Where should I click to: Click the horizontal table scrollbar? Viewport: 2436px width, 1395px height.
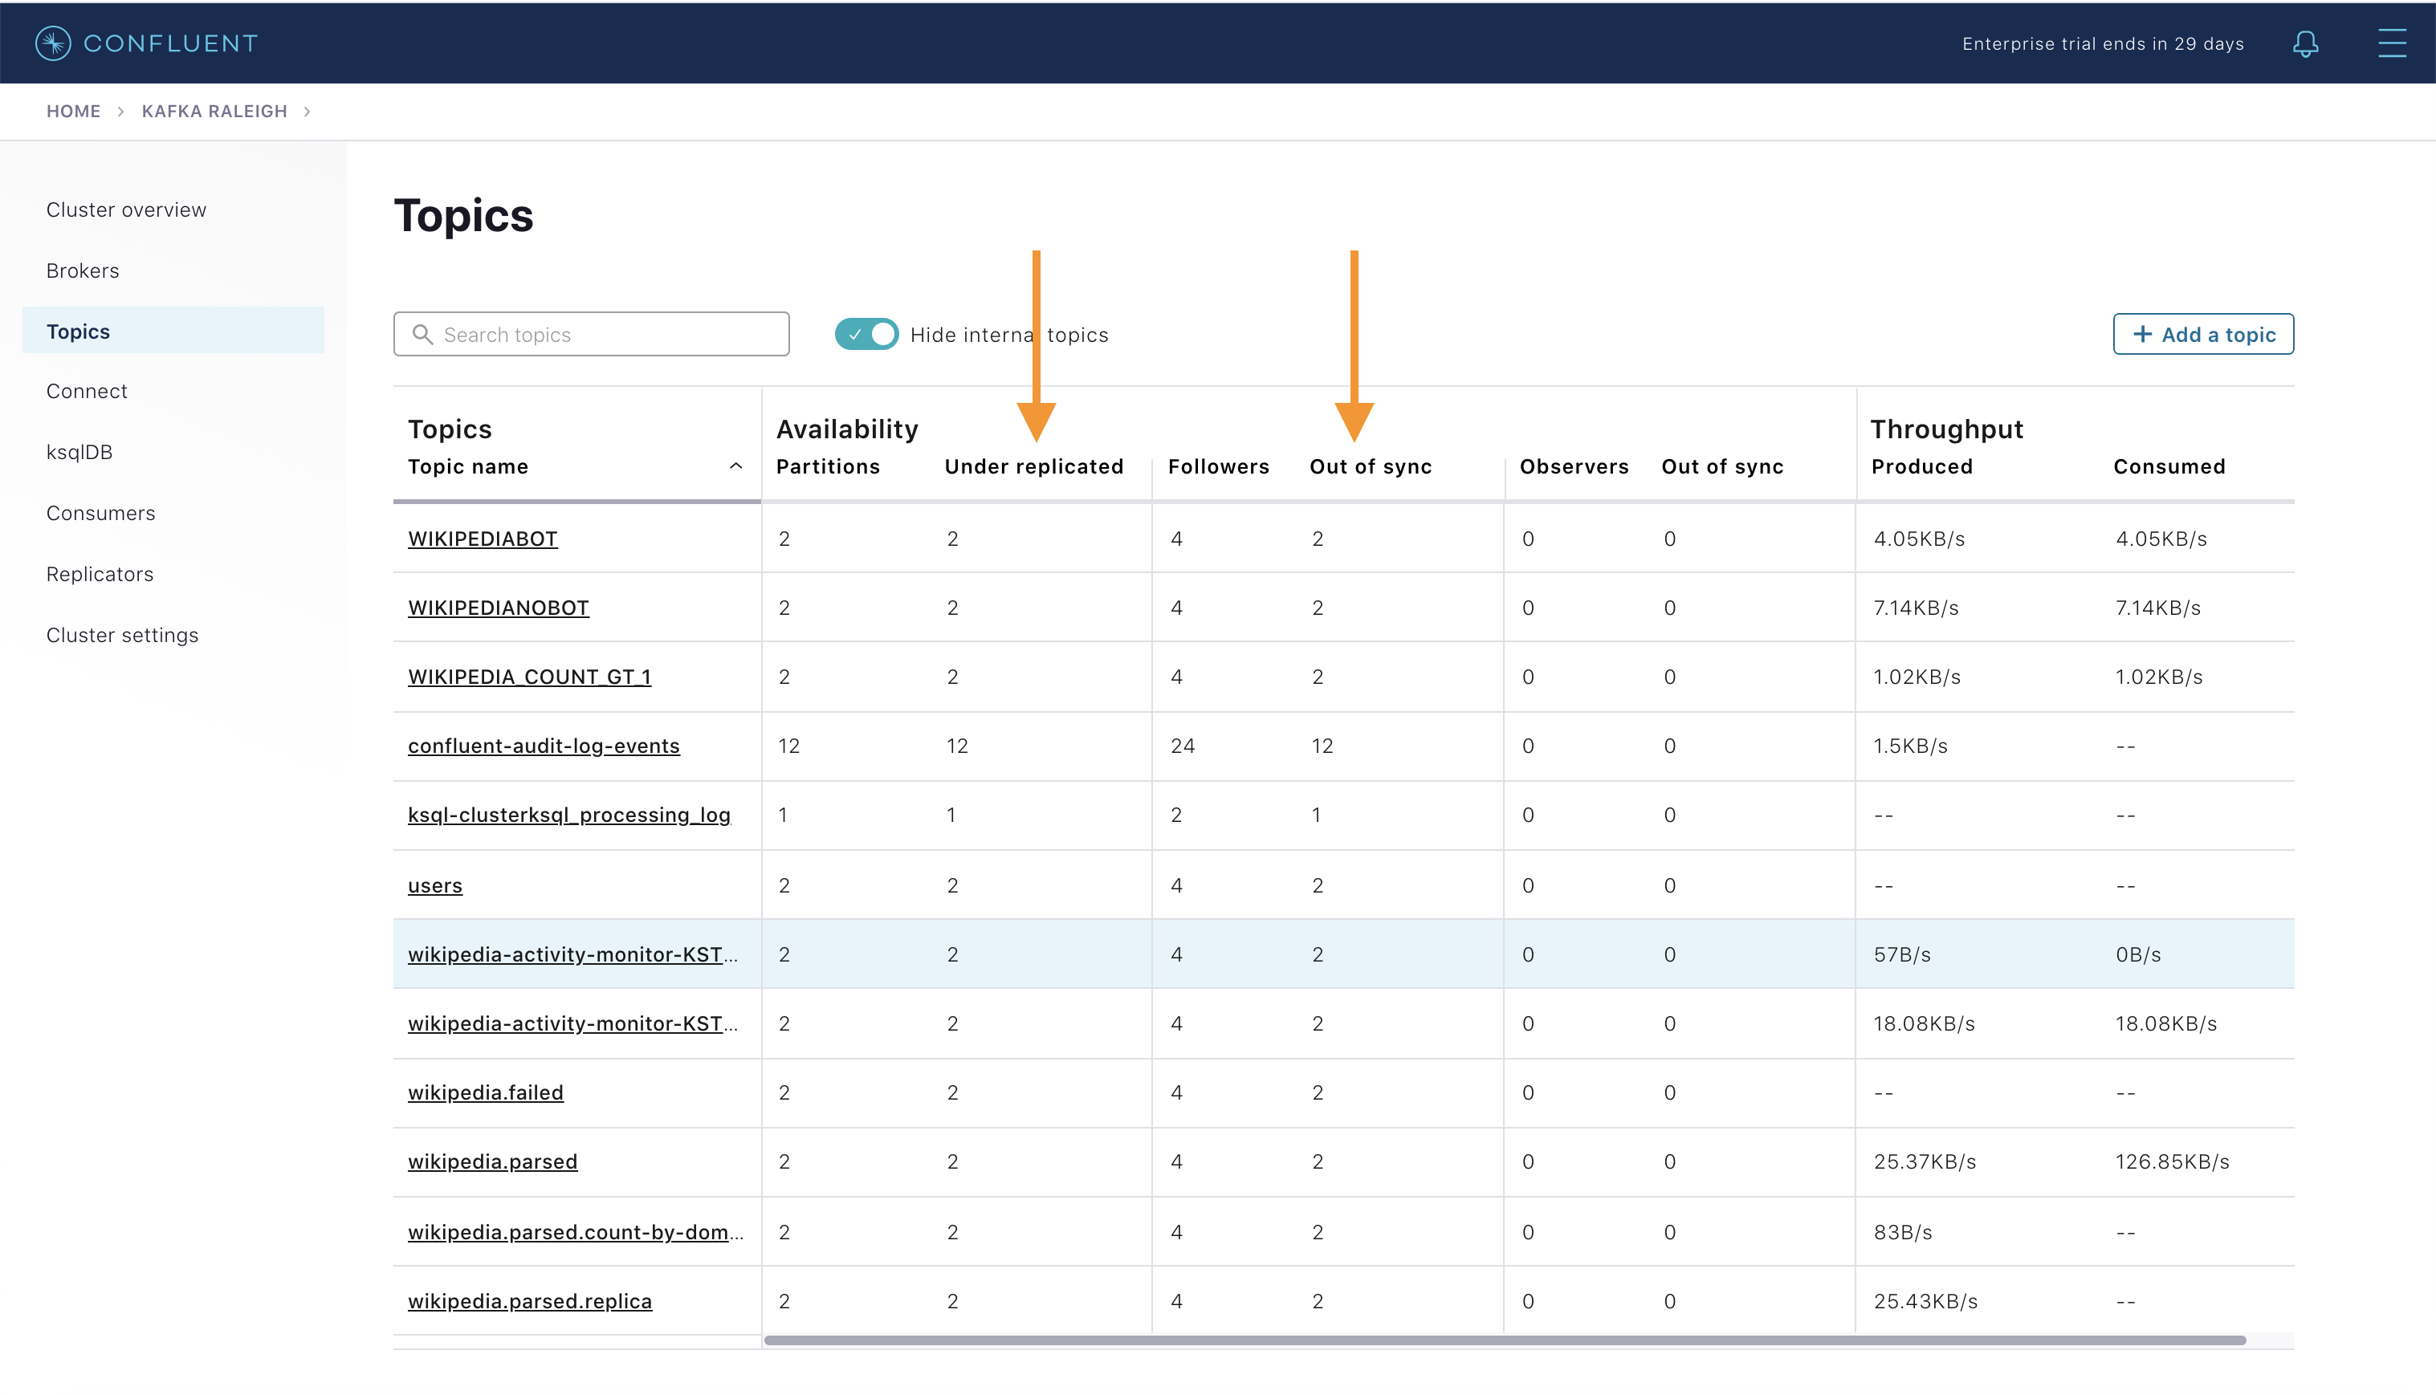(x=1505, y=1340)
